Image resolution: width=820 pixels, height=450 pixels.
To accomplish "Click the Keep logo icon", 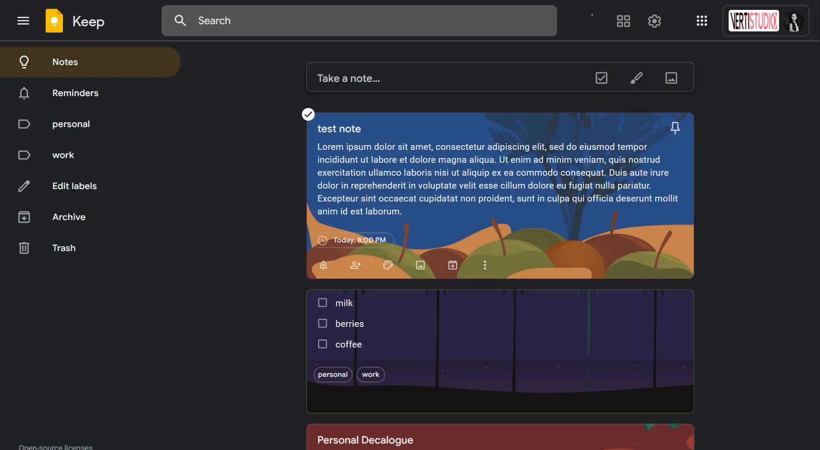I will (x=54, y=21).
